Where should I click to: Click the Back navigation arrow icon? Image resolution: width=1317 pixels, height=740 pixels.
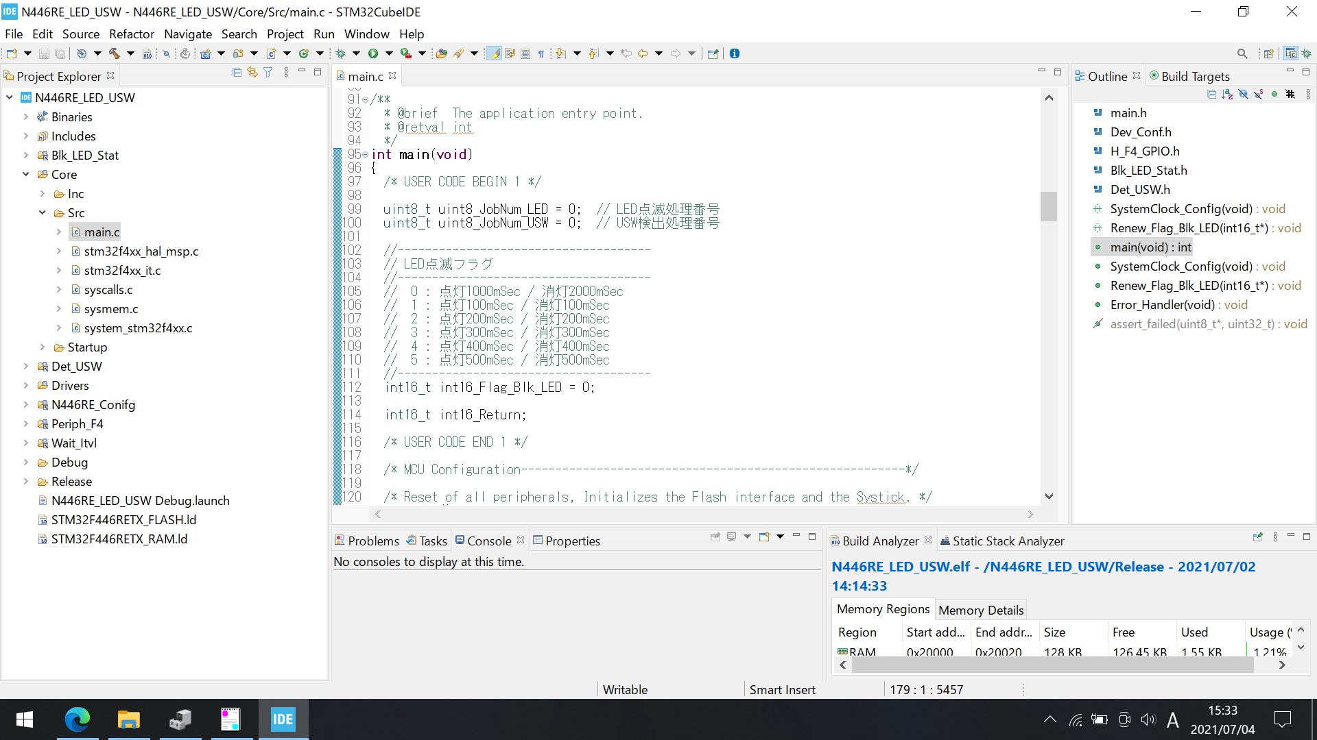[x=643, y=53]
